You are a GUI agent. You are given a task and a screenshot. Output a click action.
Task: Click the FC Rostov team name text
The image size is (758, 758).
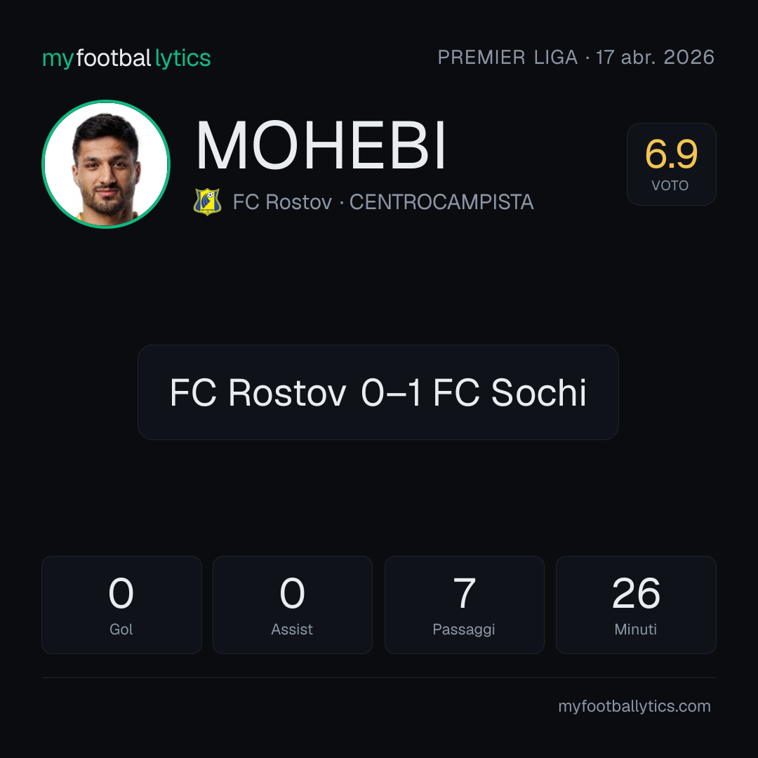pos(282,202)
